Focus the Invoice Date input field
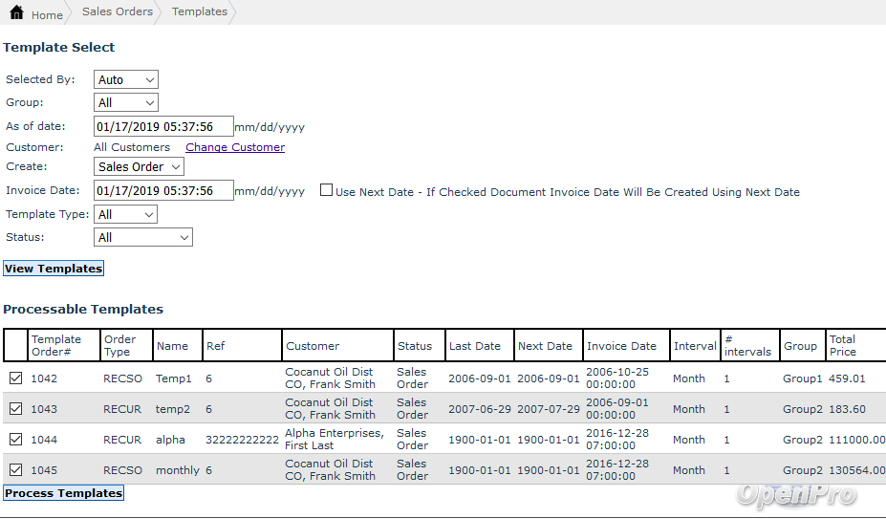This screenshot has height=519, width=886. tap(163, 191)
